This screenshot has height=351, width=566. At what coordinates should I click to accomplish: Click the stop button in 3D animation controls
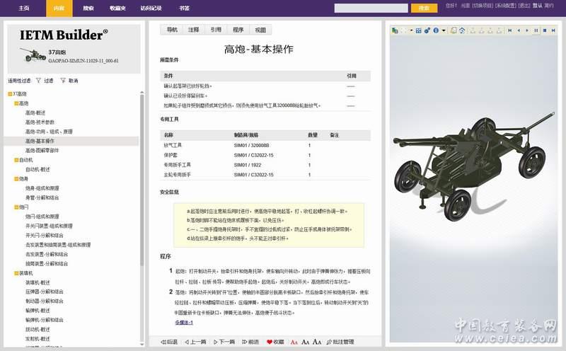[x=544, y=30]
